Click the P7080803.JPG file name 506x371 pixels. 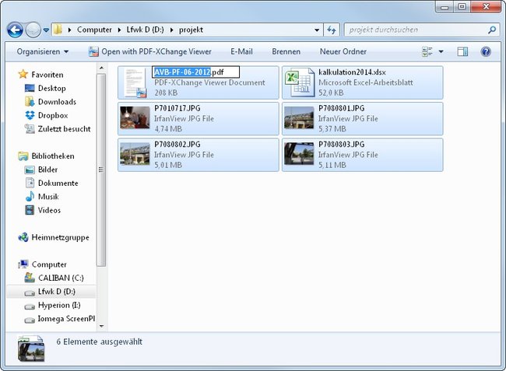click(342, 145)
